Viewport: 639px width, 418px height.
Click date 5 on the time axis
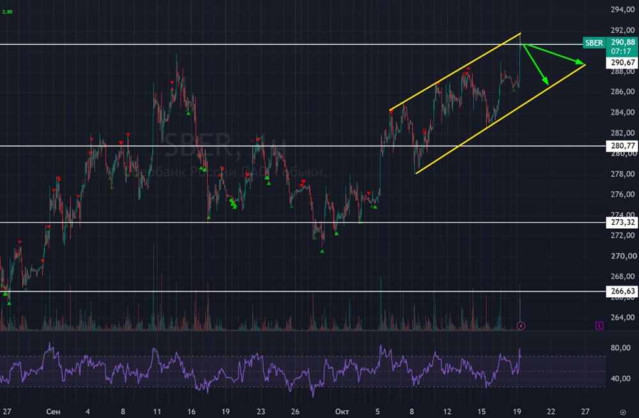(378, 412)
